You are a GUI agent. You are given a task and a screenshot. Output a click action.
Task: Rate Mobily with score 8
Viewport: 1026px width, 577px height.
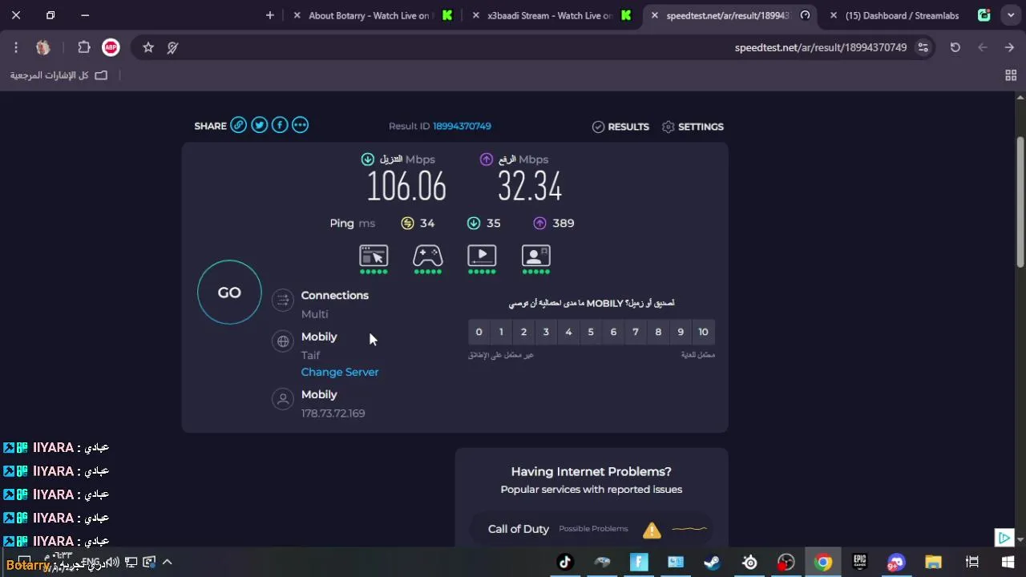click(658, 332)
